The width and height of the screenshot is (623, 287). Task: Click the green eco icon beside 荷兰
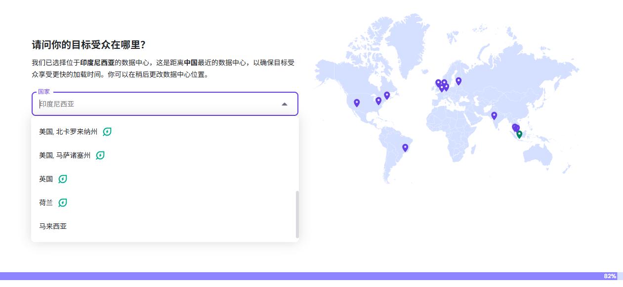[63, 203]
